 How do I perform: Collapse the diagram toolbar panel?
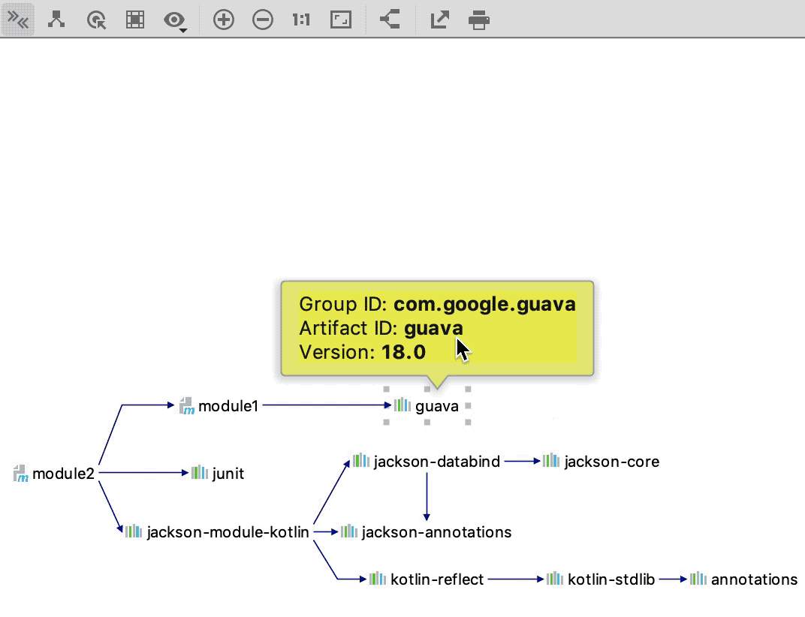[19, 20]
